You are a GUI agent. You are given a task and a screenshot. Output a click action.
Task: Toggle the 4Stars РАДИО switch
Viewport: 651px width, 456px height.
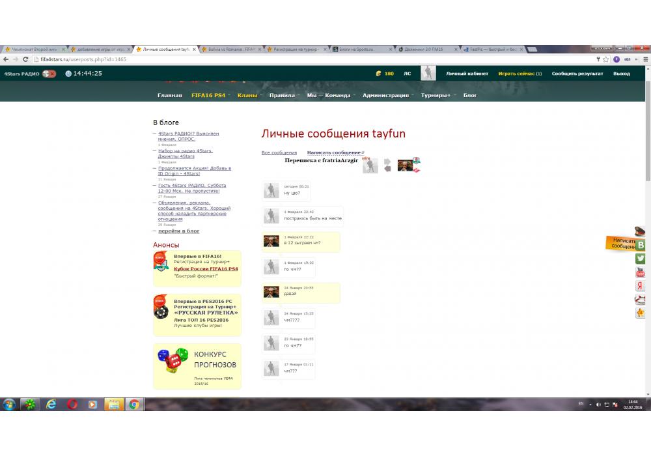49,74
